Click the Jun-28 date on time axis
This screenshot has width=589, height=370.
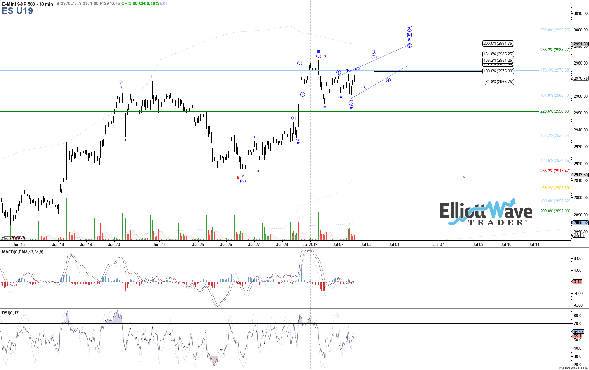coord(282,244)
